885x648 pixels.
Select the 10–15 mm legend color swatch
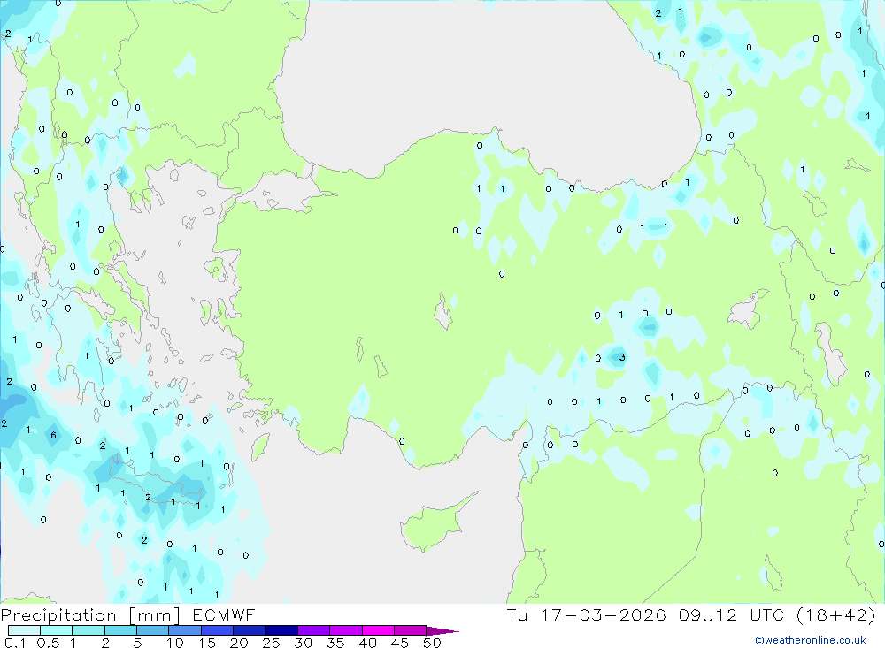[x=185, y=630]
